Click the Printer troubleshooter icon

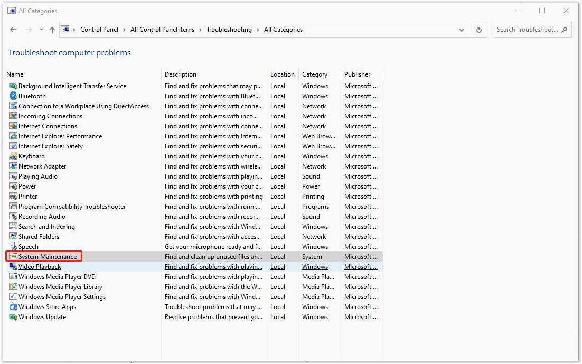(x=13, y=196)
